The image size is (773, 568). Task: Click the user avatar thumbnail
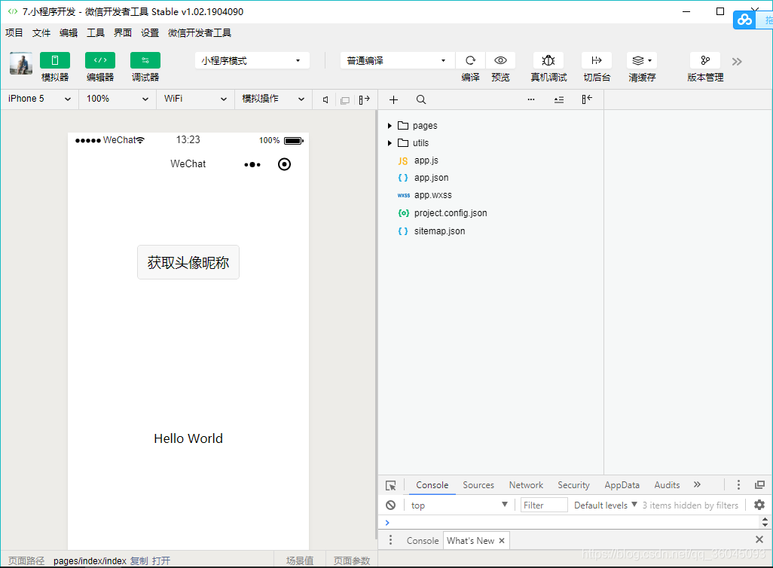pos(21,63)
